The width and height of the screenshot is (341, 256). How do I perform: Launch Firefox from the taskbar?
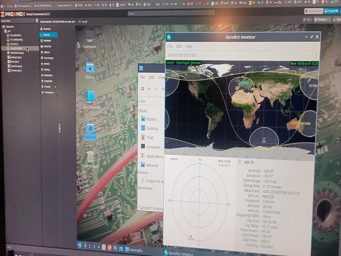(x=110, y=247)
